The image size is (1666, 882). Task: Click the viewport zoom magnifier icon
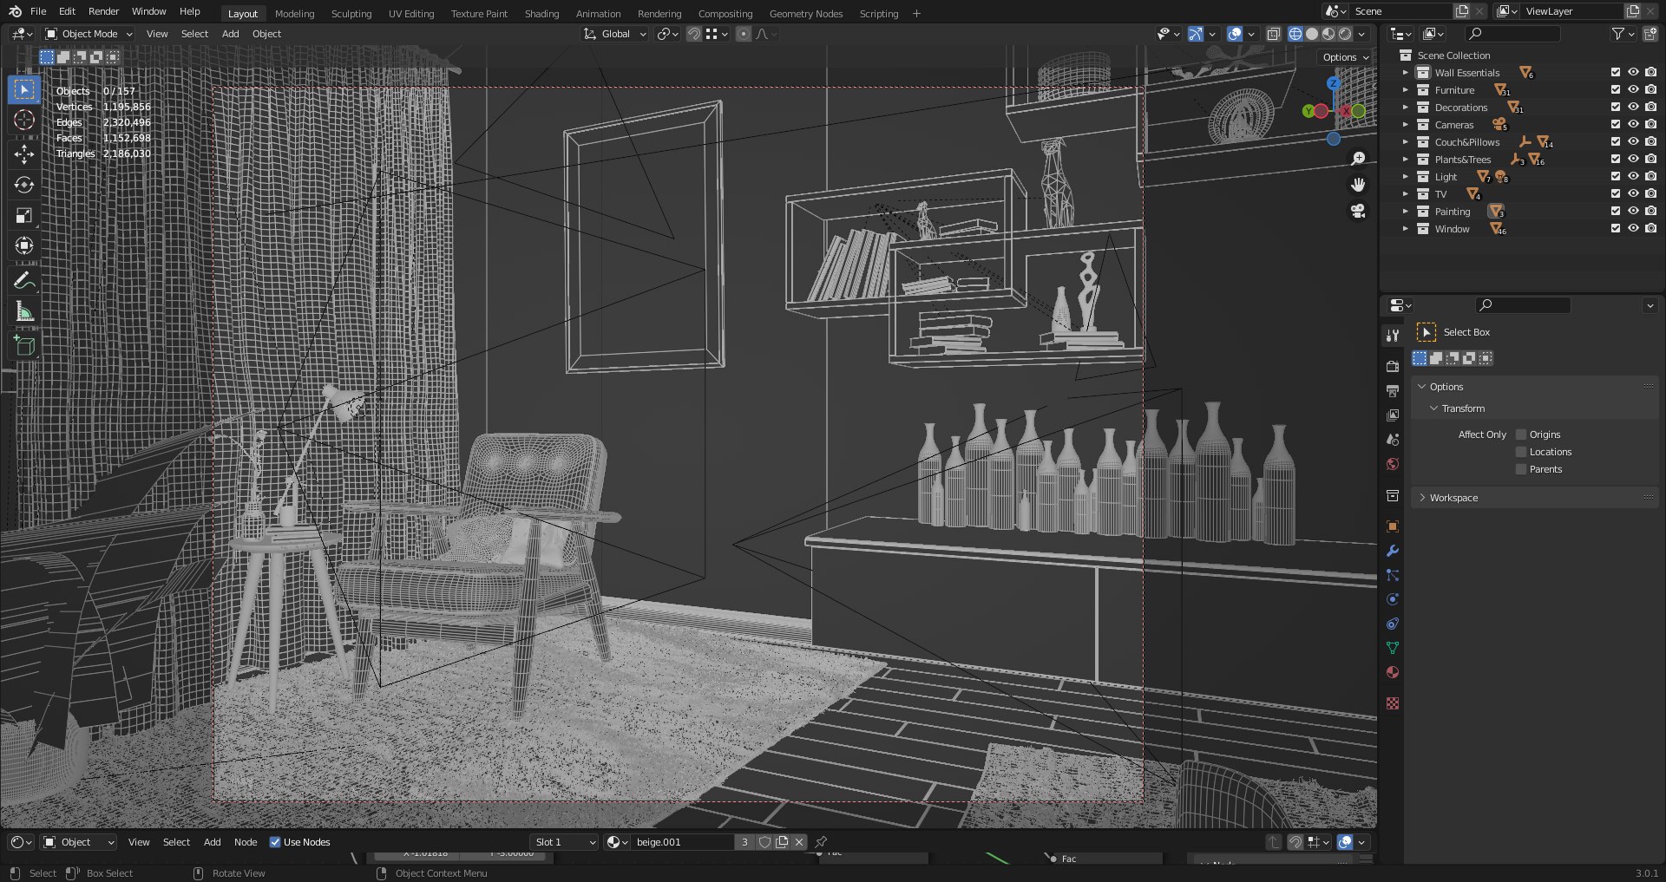[x=1358, y=159]
